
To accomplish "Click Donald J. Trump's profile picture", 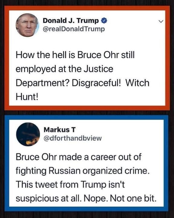I will coord(27,25).
